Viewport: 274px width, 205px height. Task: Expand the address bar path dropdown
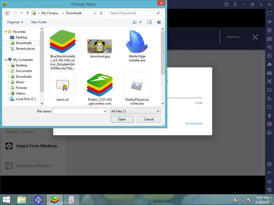(95, 13)
